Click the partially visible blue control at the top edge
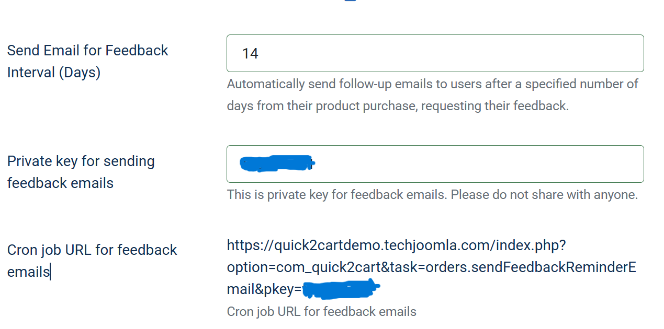Screen dimensions: 664x329 click(x=350, y=1)
